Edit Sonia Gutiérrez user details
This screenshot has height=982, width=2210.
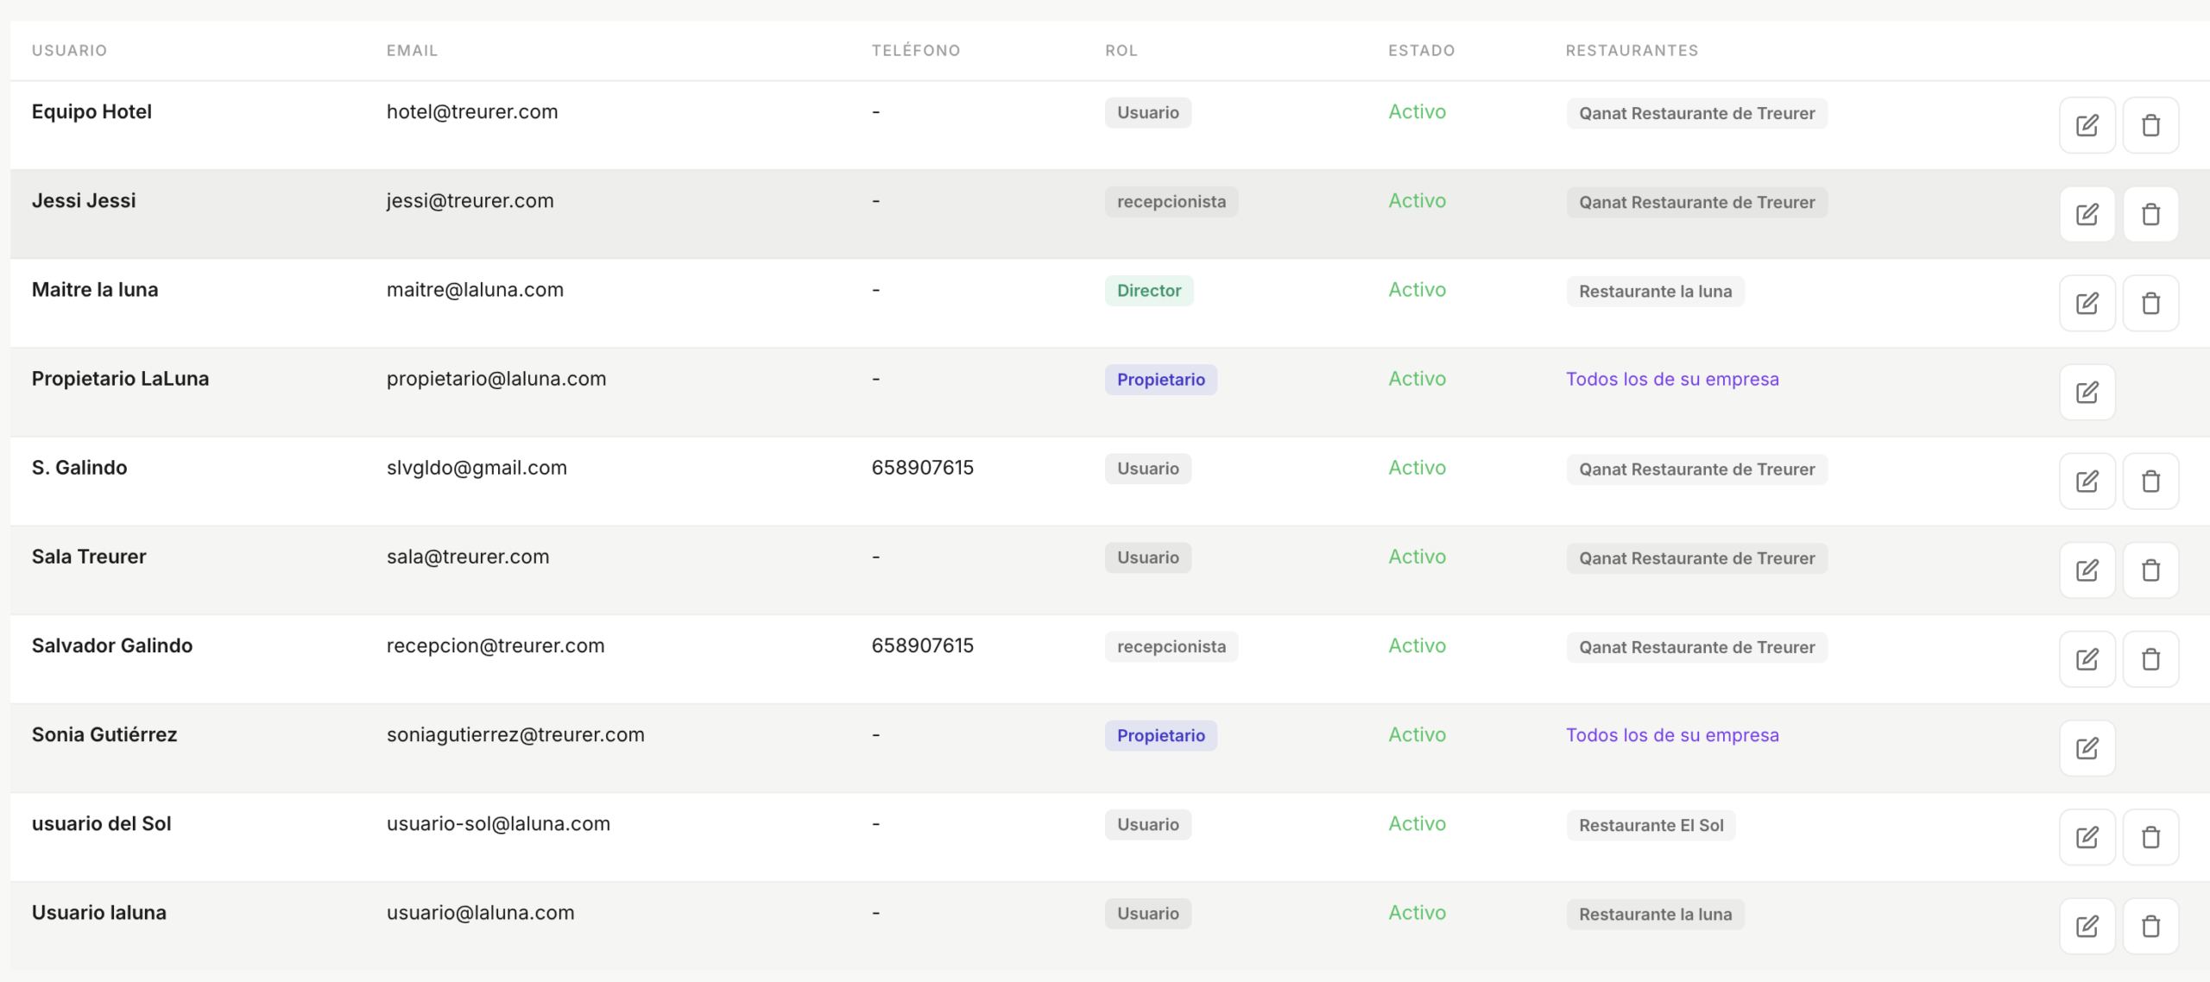pos(2087,747)
